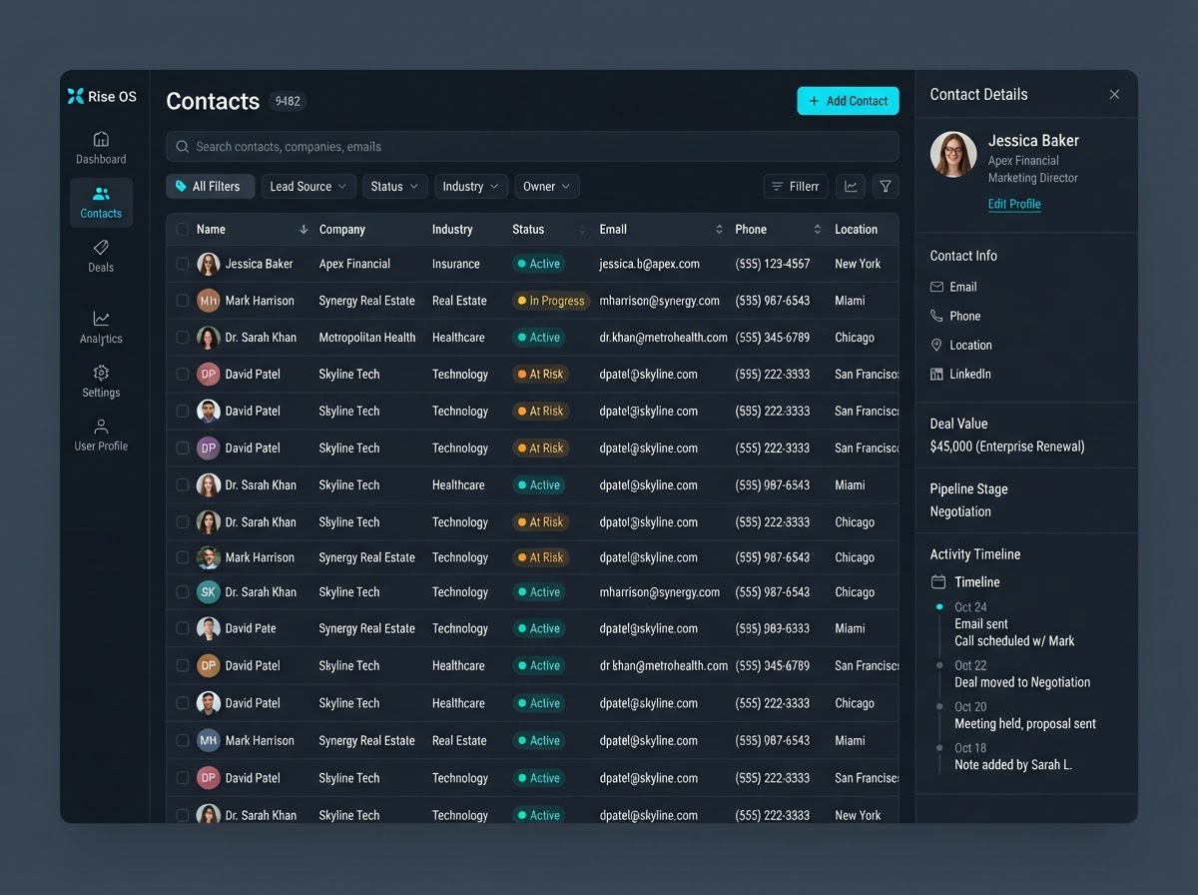The width and height of the screenshot is (1198, 895).
Task: Close the Contact Details panel
Action: click(x=1114, y=95)
